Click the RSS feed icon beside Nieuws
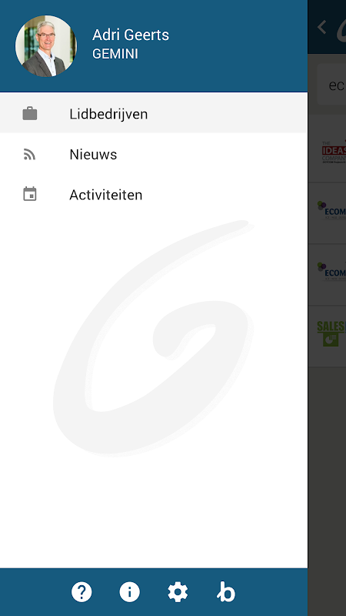Viewport: 346px width, 616px height. tap(29, 155)
